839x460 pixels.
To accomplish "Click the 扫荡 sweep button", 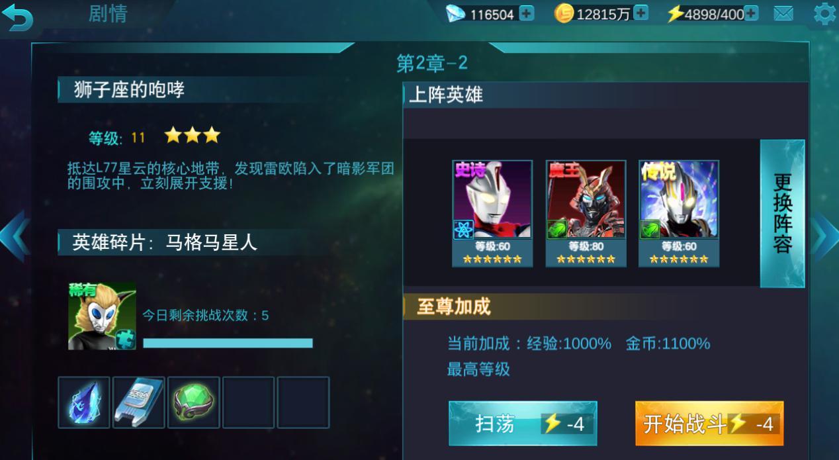I will coord(523,424).
